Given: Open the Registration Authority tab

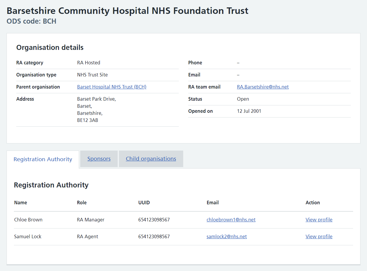Looking at the screenshot, I should (43, 159).
